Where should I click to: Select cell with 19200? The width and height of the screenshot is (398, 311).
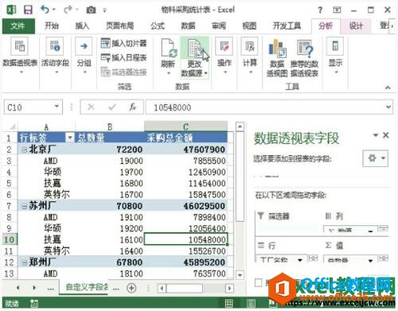[x=110, y=228]
